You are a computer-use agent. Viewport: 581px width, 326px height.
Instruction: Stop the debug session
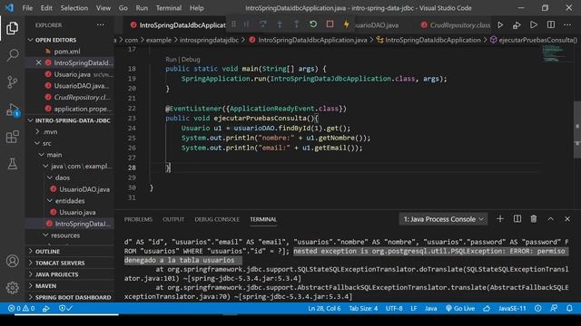[330, 24]
